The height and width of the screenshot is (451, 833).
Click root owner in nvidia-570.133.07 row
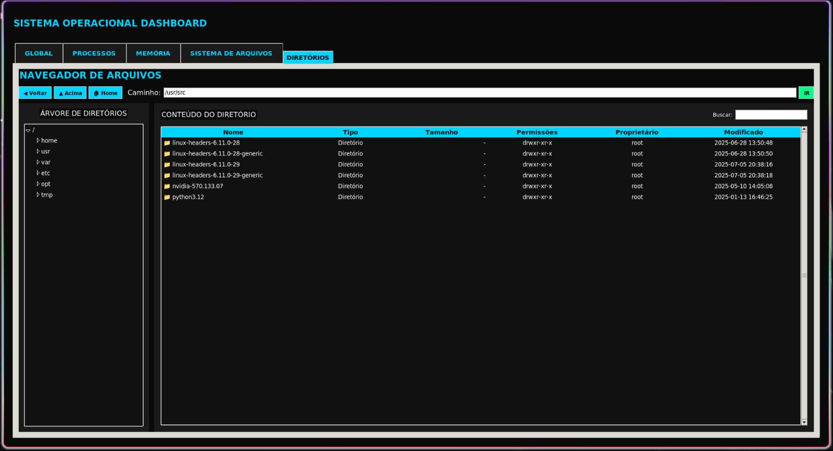[637, 186]
